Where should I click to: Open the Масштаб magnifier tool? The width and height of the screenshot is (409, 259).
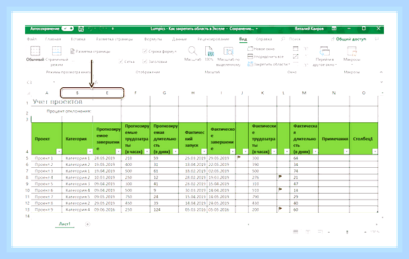tap(193, 51)
